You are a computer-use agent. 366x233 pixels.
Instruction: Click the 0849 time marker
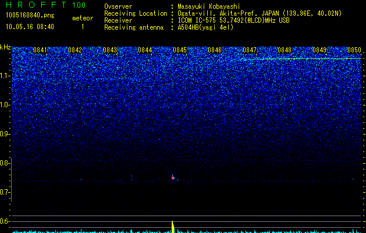[x=319, y=50]
